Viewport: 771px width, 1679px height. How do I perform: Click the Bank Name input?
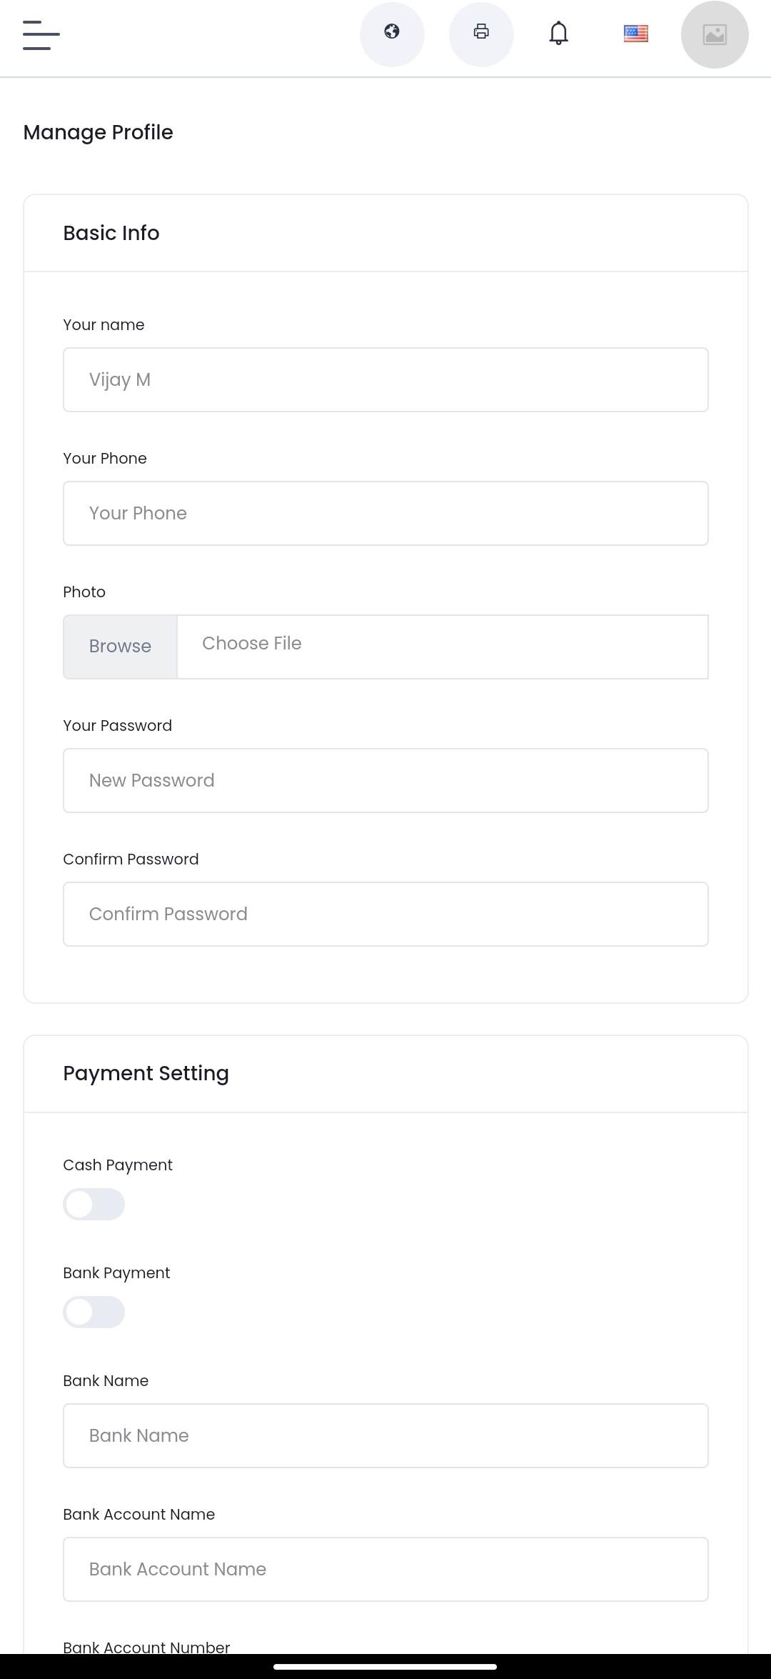coord(385,1436)
